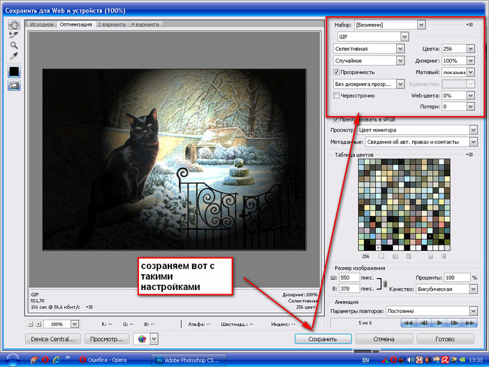Viewport: 489px width, 367px height.
Task: Click the Сохранить button
Action: [323, 339]
